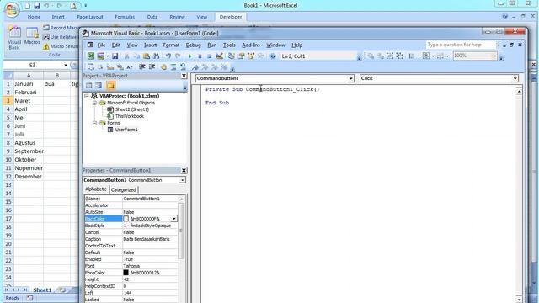Select the Sheet1 worksheet tab
The width and height of the screenshot is (539, 303).
(x=42, y=290)
